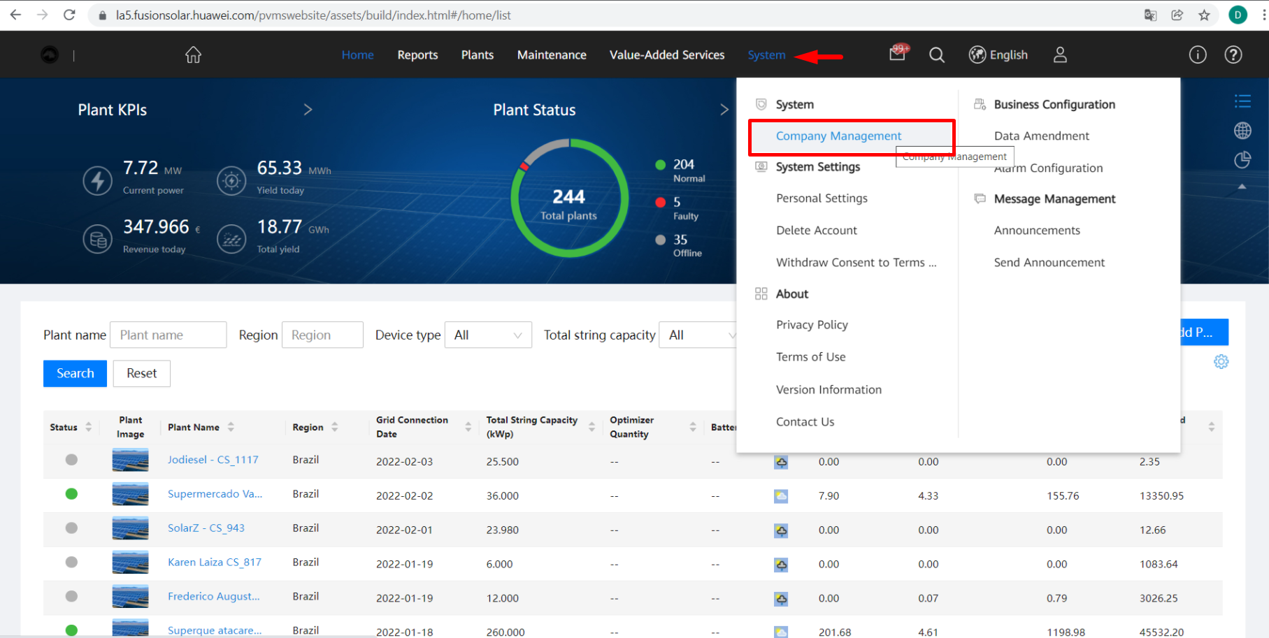The image size is (1269, 638).
Task: Open the message inbox envelope icon
Action: 897,55
